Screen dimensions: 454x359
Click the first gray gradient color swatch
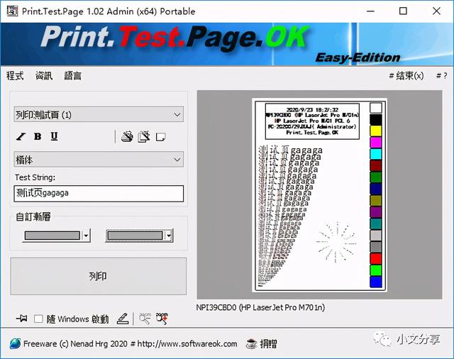52,236
